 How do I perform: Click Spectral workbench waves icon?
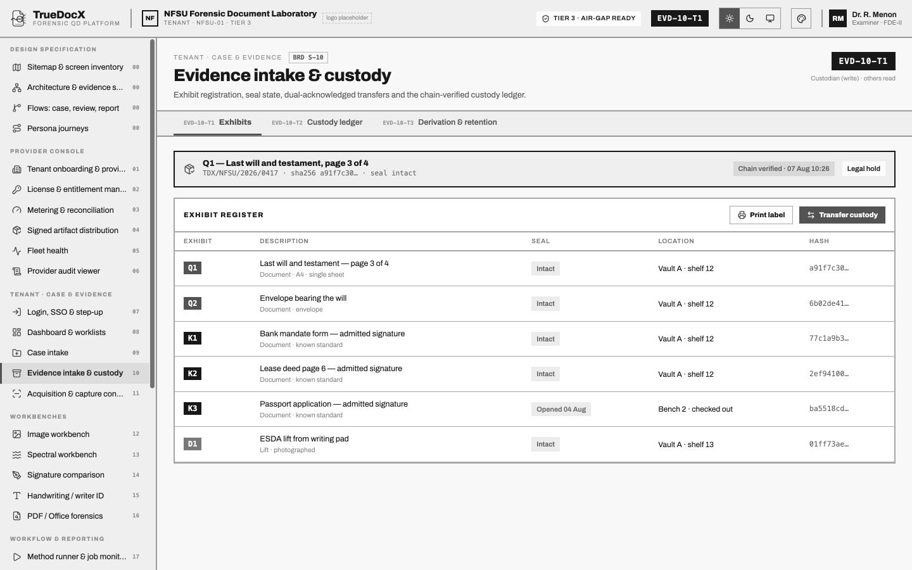click(x=16, y=455)
